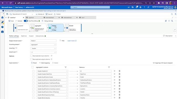Add a mapping after HighestQualification row

click(114, 80)
